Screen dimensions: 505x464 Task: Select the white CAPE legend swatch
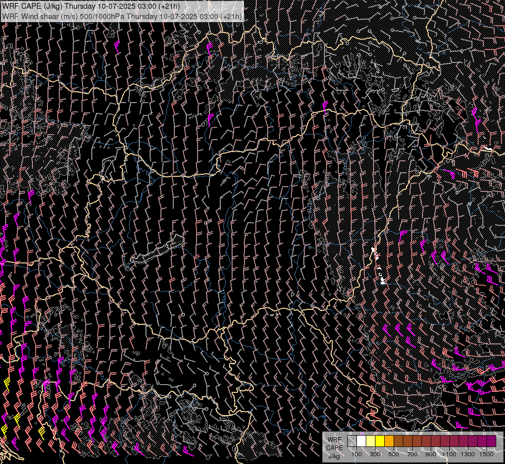click(362, 441)
